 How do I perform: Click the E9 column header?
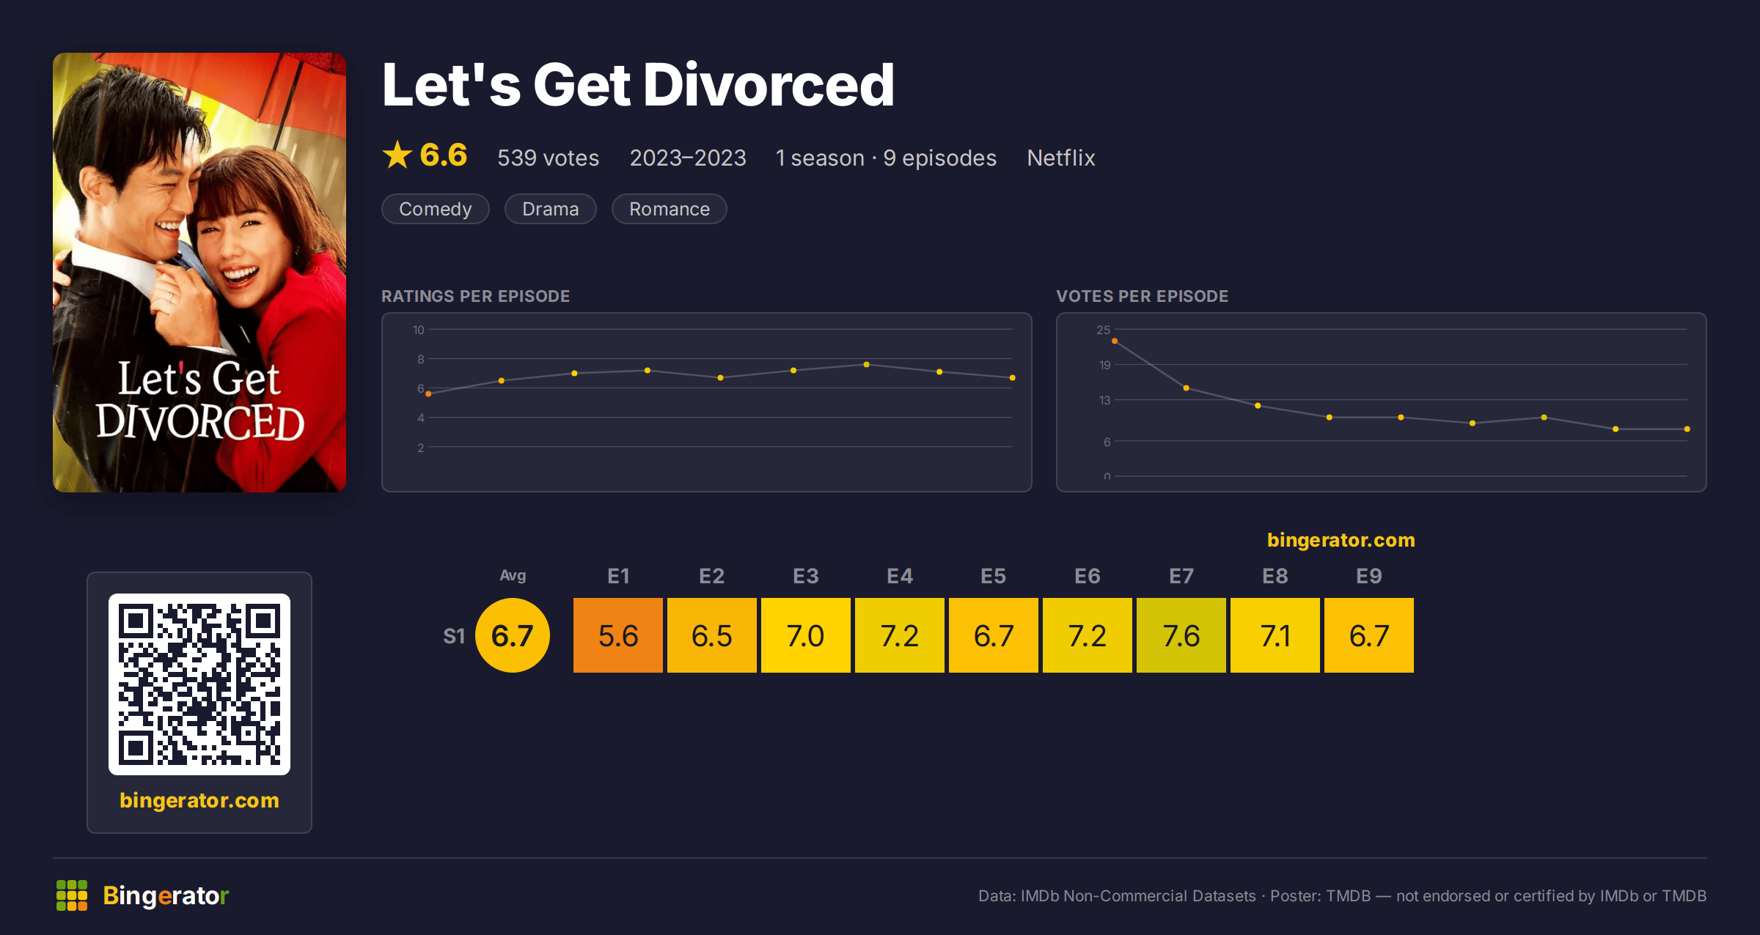[x=1369, y=576]
